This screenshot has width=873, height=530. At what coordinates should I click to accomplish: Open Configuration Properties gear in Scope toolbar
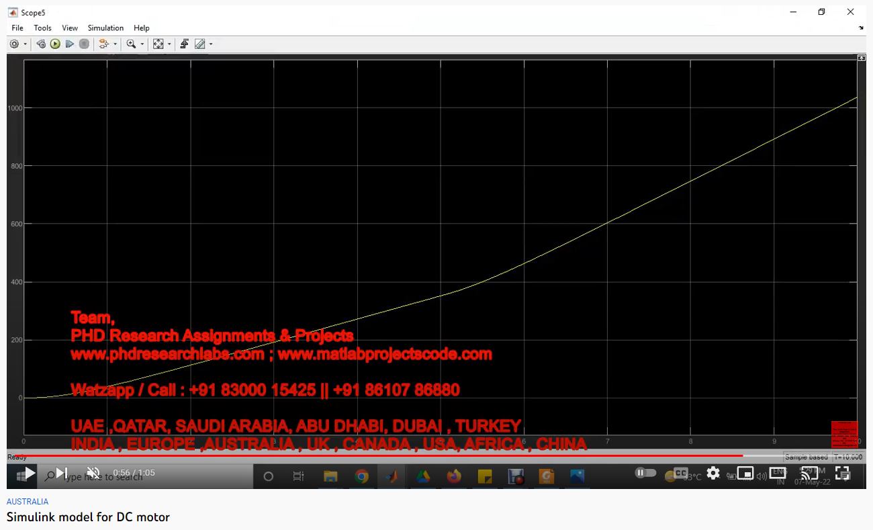[x=14, y=44]
